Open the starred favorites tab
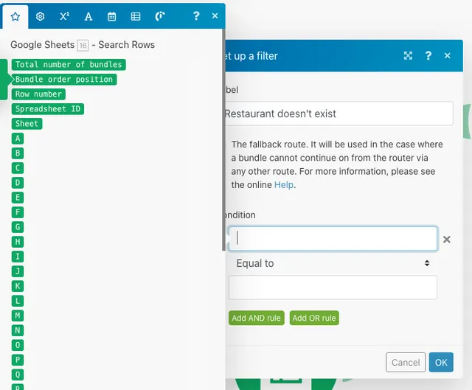The width and height of the screenshot is (472, 390). pos(15,16)
